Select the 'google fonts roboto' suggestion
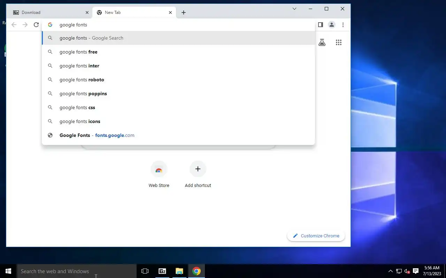This screenshot has height=278, width=446. pos(178,80)
